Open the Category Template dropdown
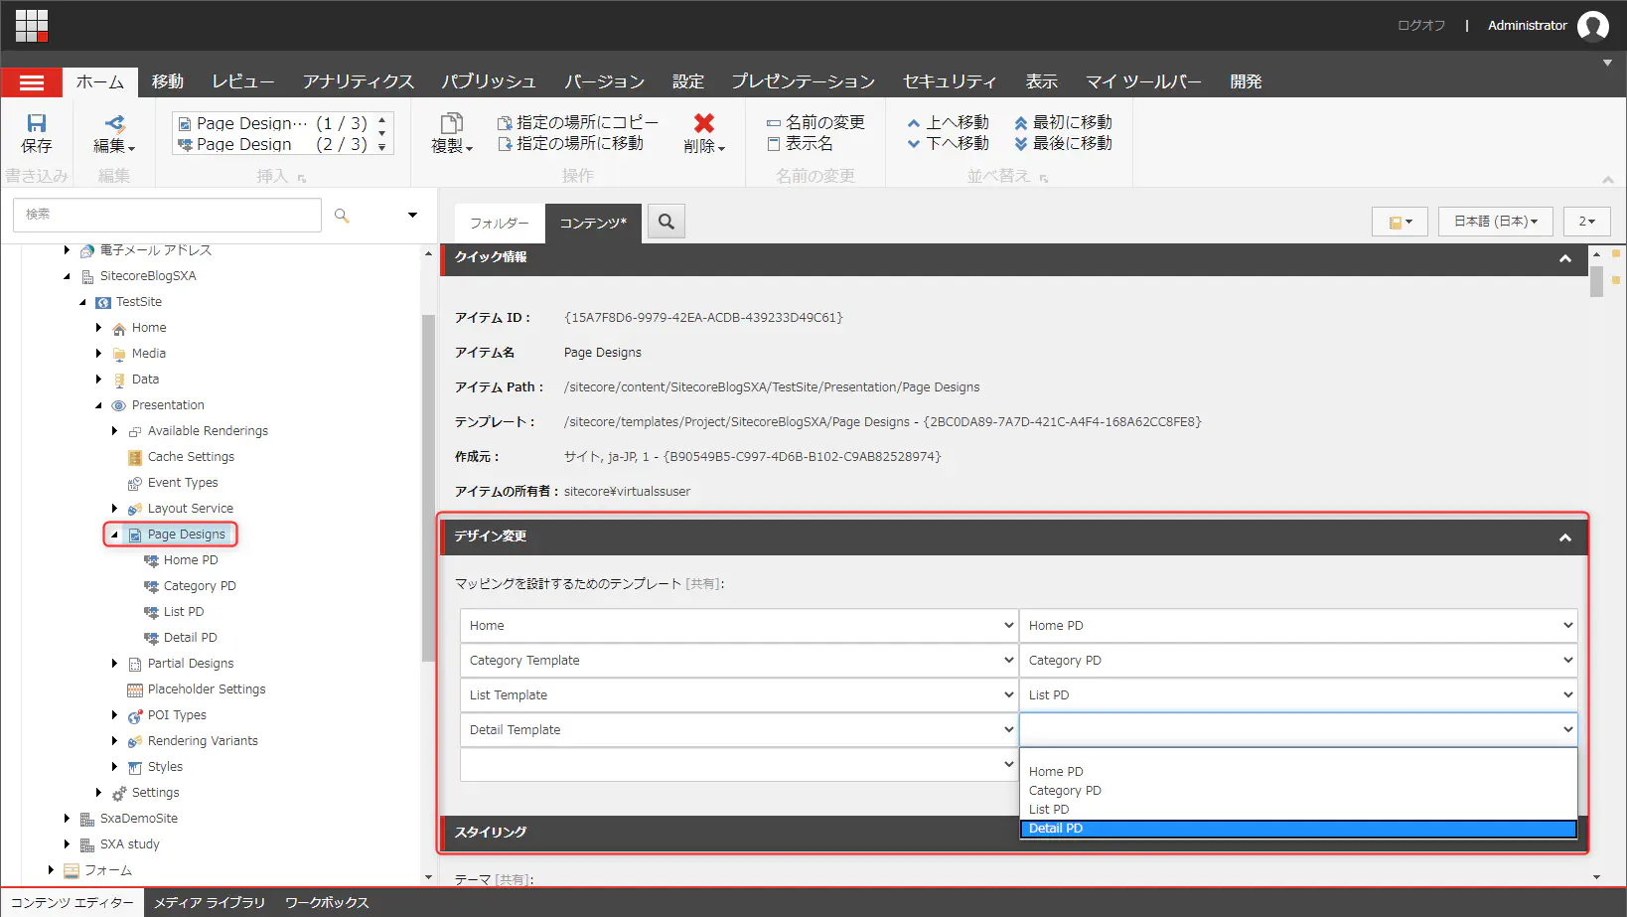The image size is (1627, 917). [739, 661]
